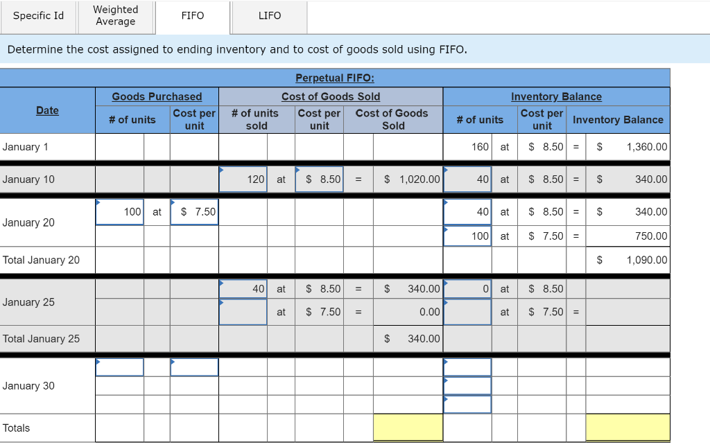Click yellow Totals inventory balance cell
Image resolution: width=710 pixels, height=447 pixels.
[627, 427]
